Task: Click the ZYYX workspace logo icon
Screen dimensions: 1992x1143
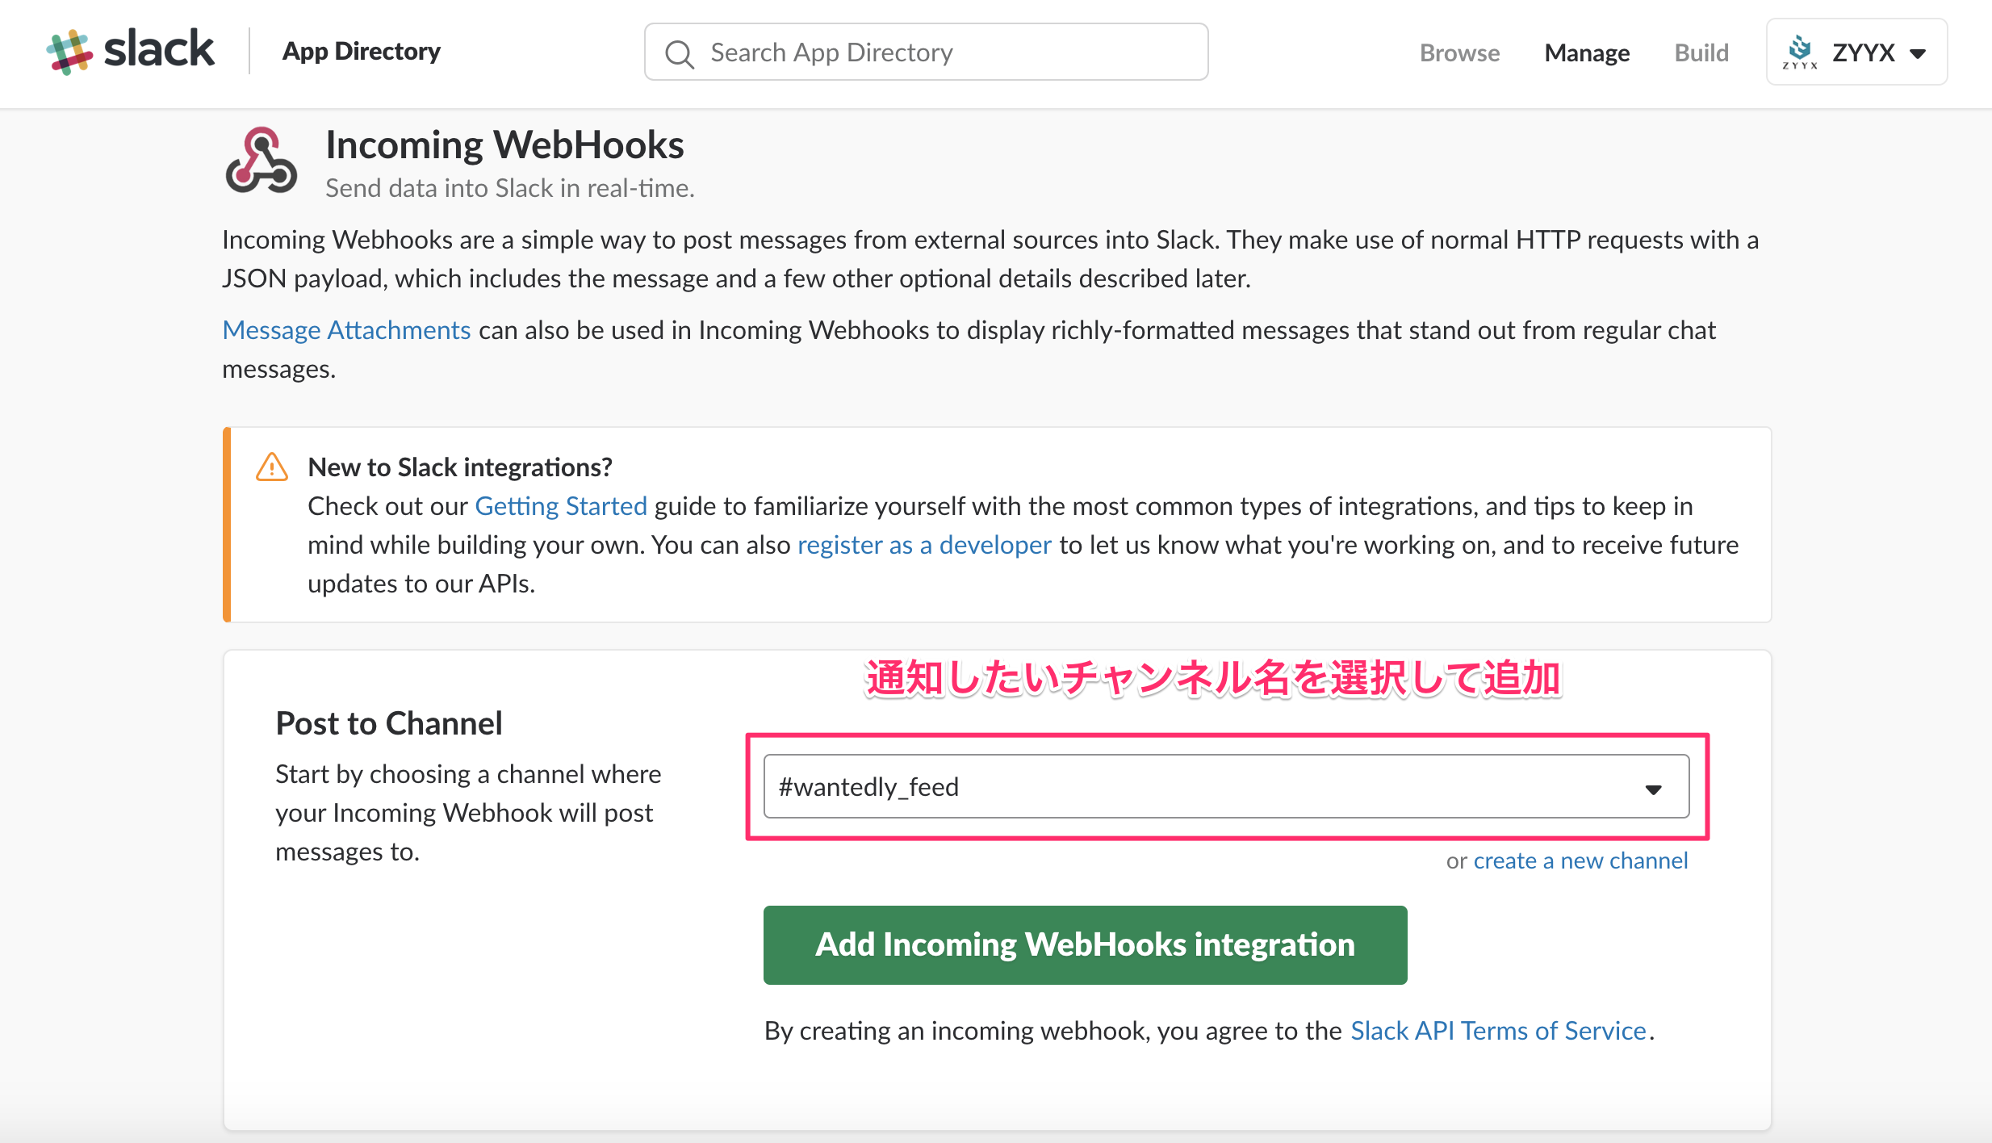Action: [x=1800, y=52]
